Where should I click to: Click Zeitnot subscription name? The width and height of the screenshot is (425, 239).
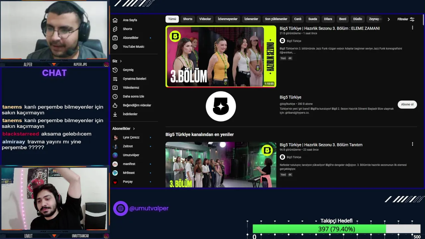(128, 146)
